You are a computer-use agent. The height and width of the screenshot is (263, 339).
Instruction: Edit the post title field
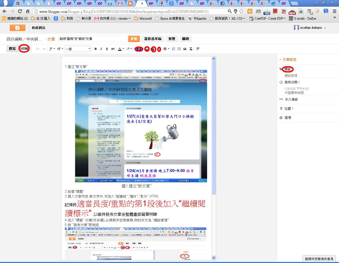[x=93, y=39]
